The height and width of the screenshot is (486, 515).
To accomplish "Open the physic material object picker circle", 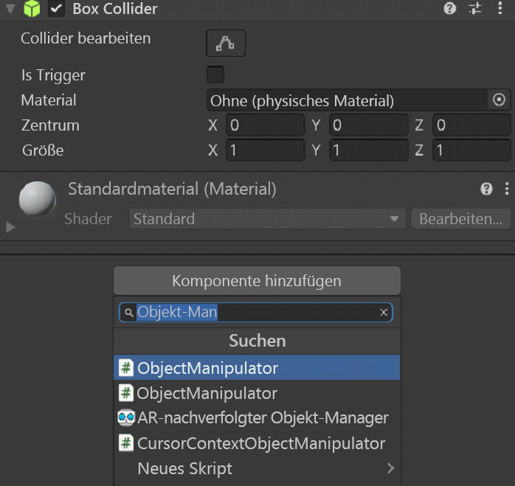I will click(499, 100).
